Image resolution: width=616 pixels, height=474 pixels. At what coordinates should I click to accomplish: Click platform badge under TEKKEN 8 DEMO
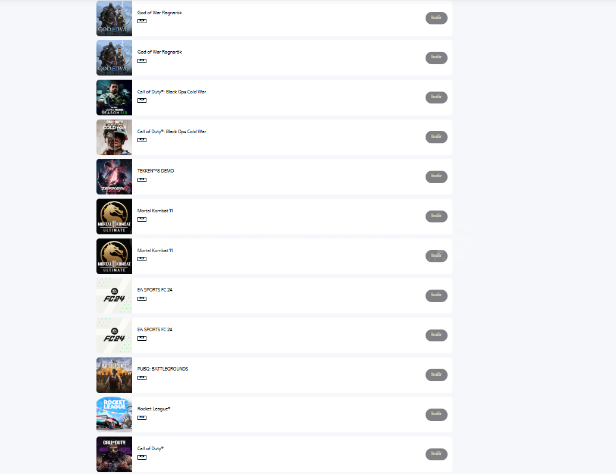(142, 180)
